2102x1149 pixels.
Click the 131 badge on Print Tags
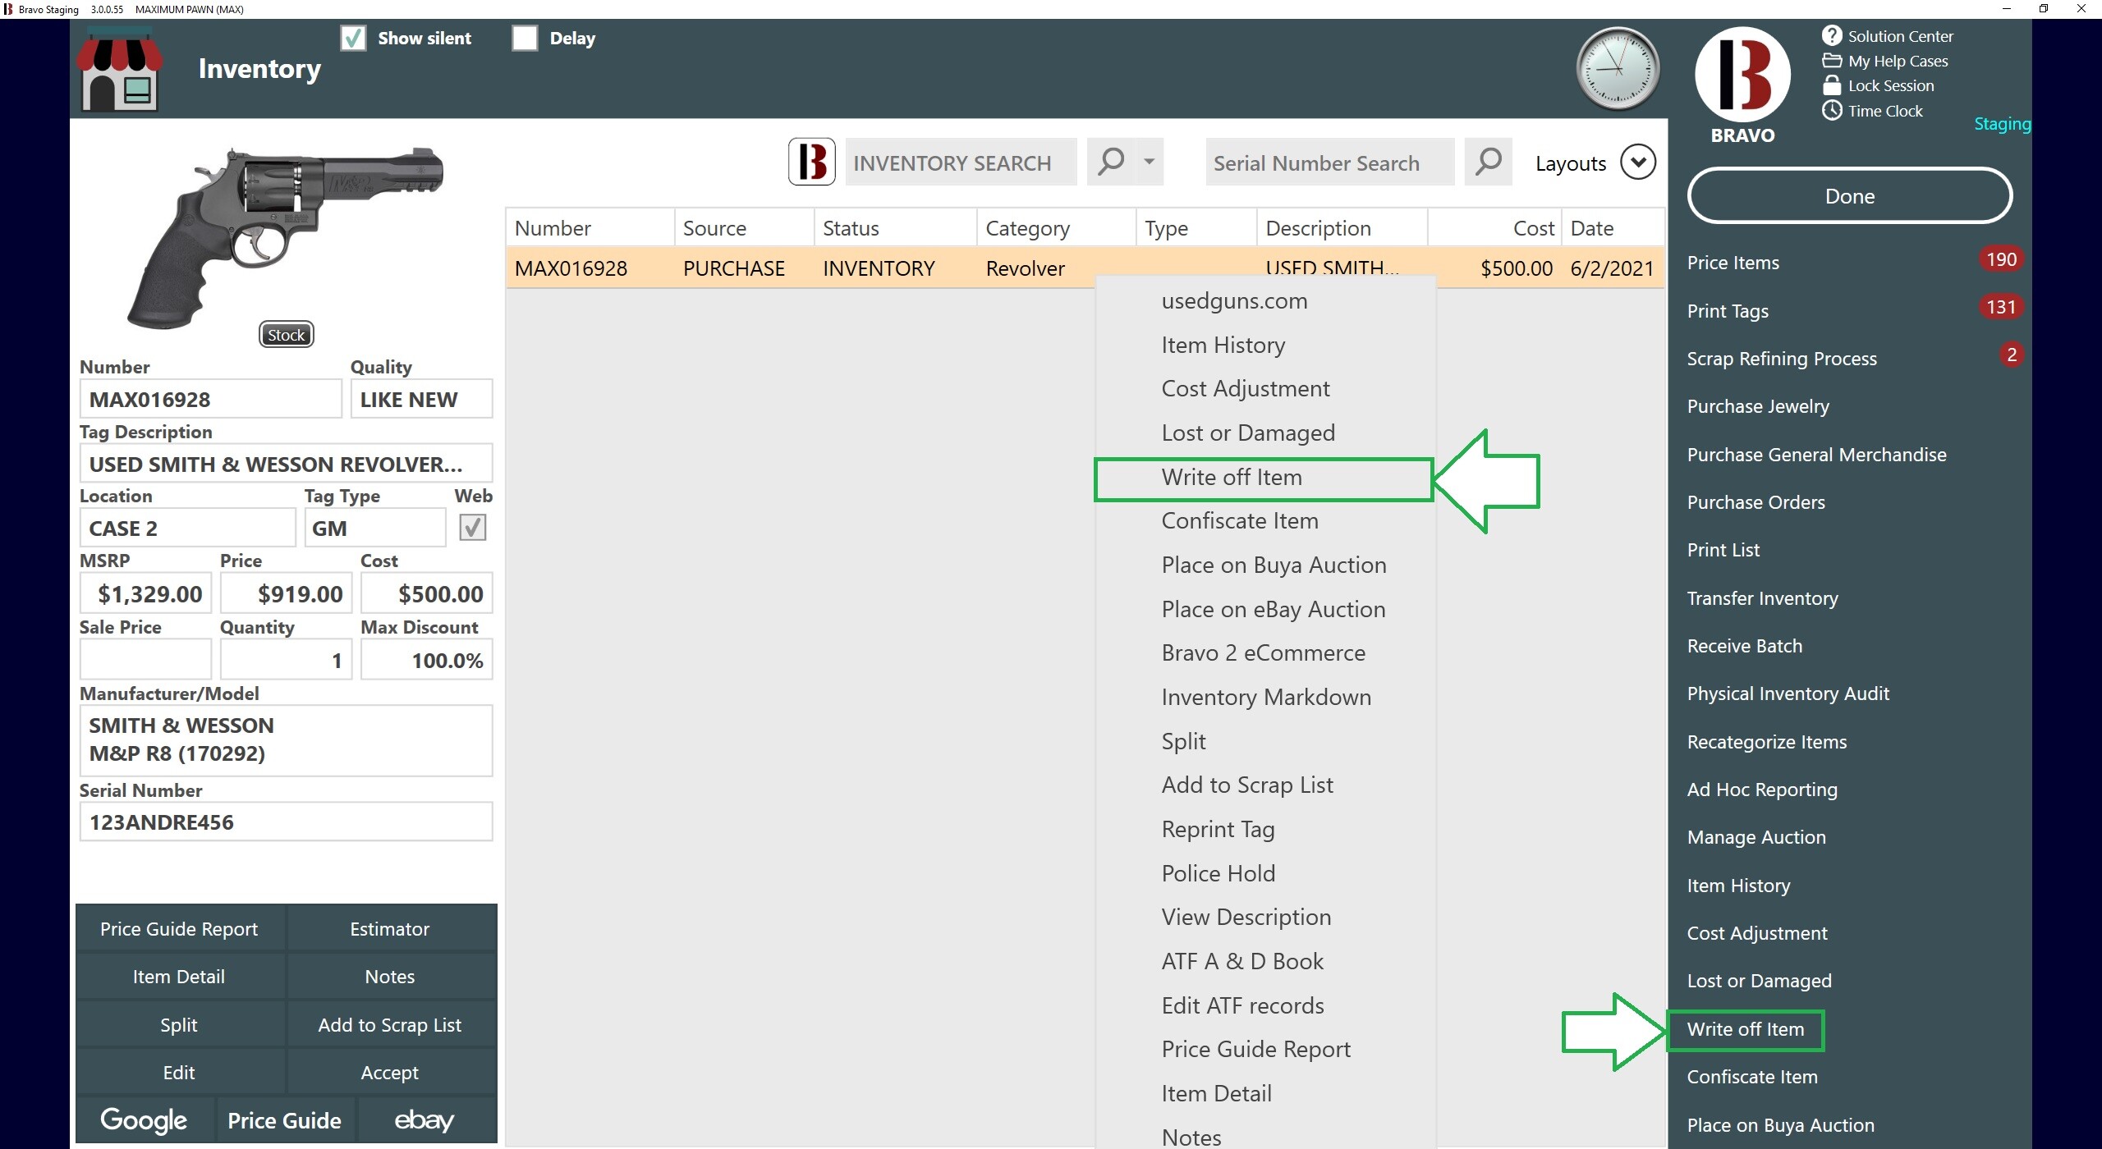(x=2001, y=307)
